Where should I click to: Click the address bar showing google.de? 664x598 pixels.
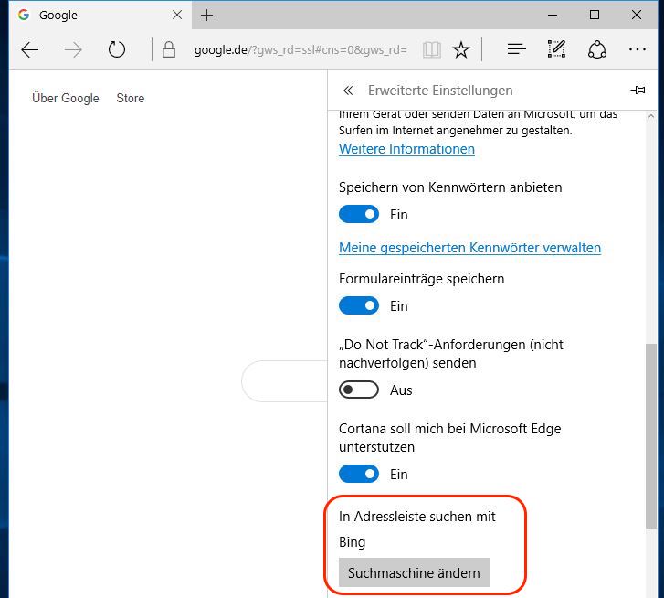click(x=300, y=50)
